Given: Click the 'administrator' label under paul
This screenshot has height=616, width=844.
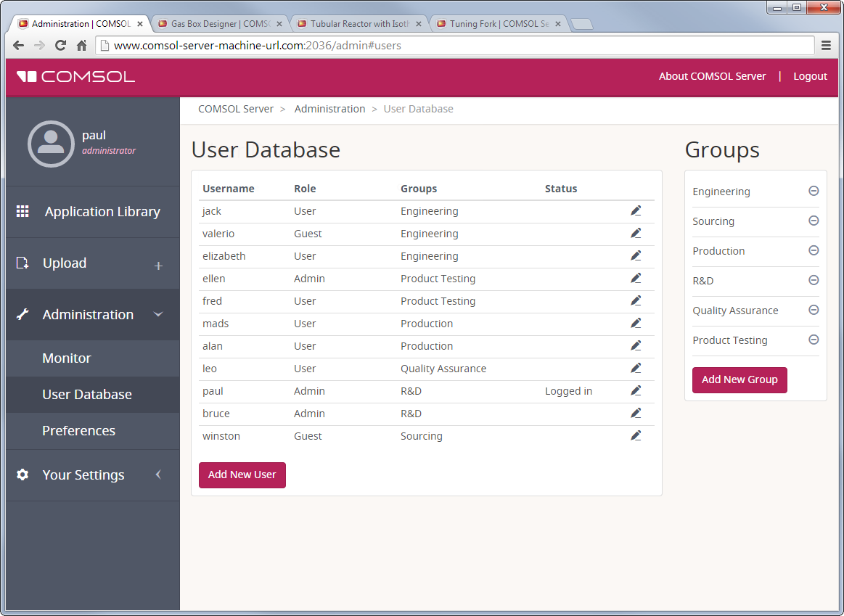Looking at the screenshot, I should point(109,151).
